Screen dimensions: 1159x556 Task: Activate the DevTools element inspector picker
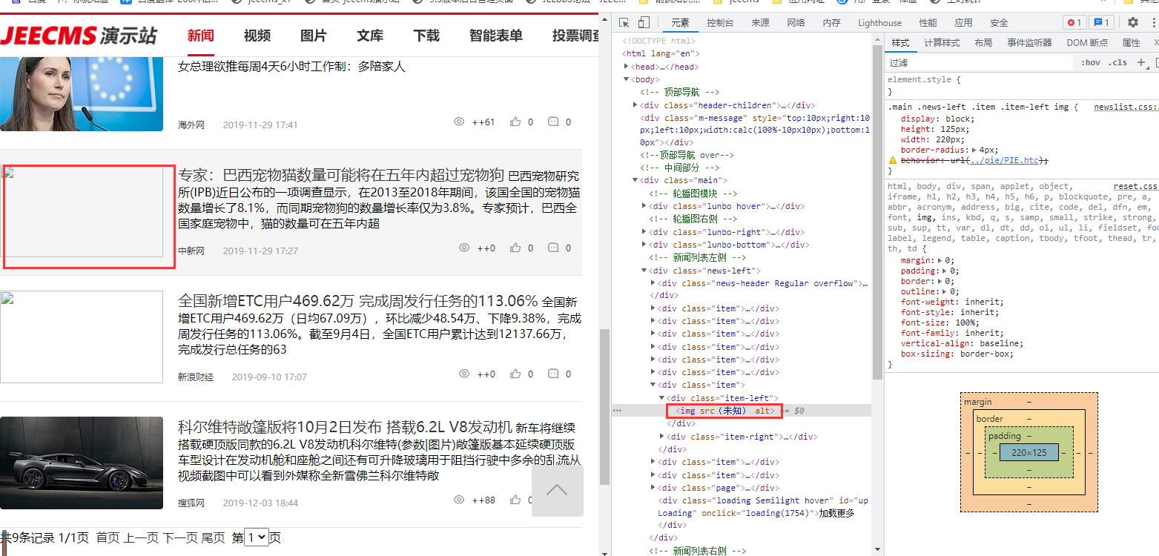[x=624, y=22]
